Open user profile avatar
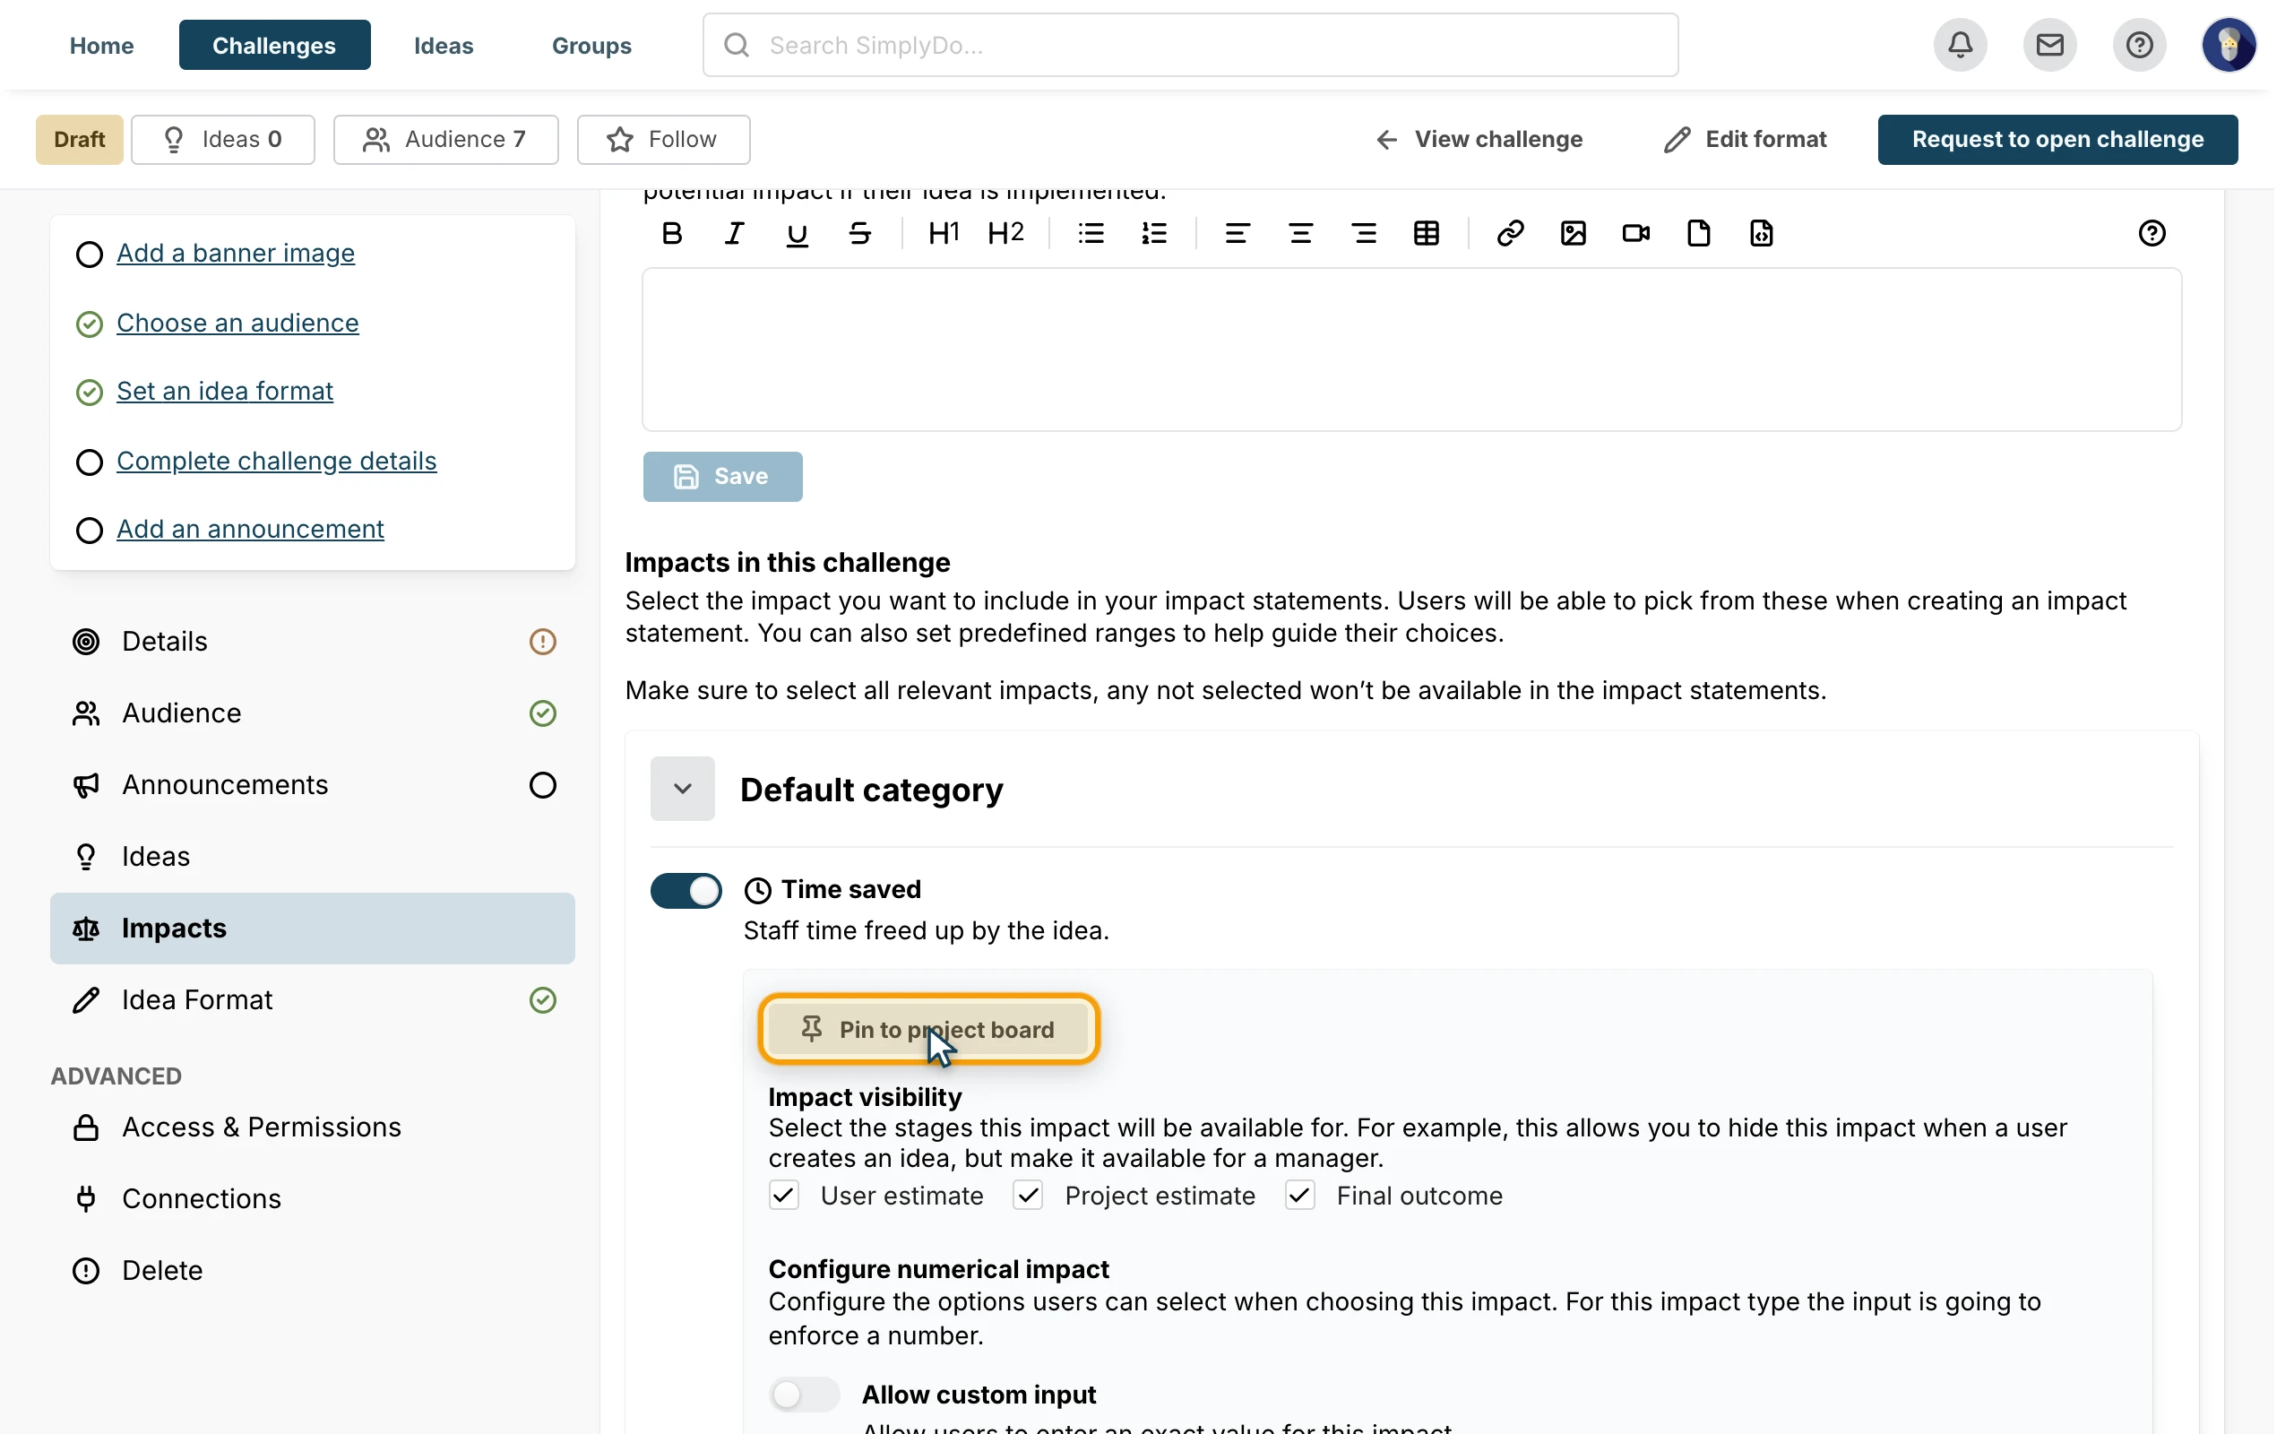 2229,45
